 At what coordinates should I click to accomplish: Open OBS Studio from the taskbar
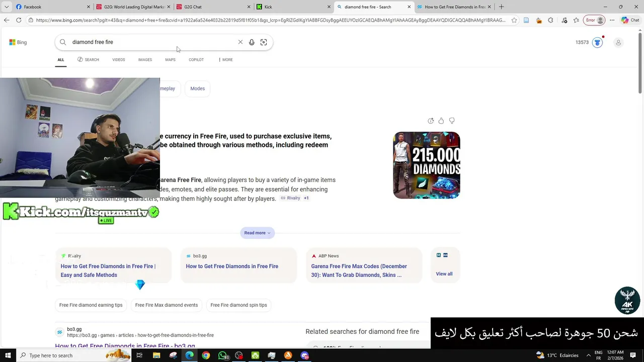239,355
